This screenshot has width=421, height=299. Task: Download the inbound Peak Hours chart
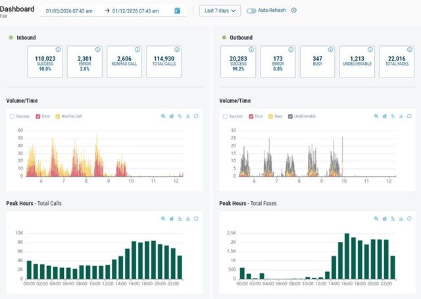pyautogui.click(x=188, y=219)
